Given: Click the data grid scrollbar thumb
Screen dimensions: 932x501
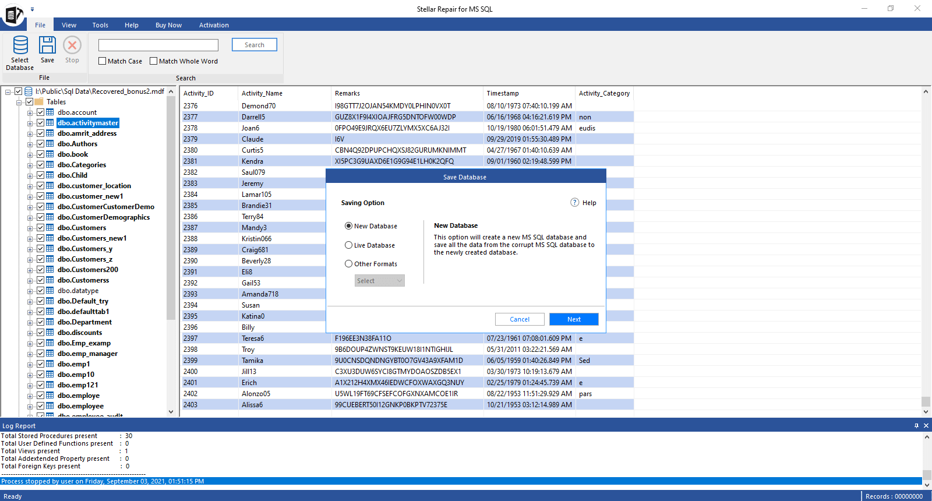Looking at the screenshot, I should coord(926,401).
